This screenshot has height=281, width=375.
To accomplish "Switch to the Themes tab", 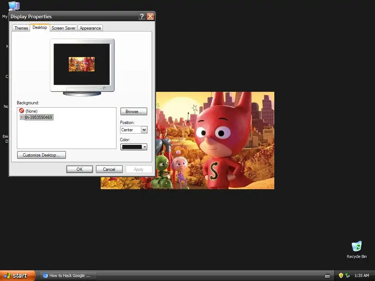I will click(21, 28).
